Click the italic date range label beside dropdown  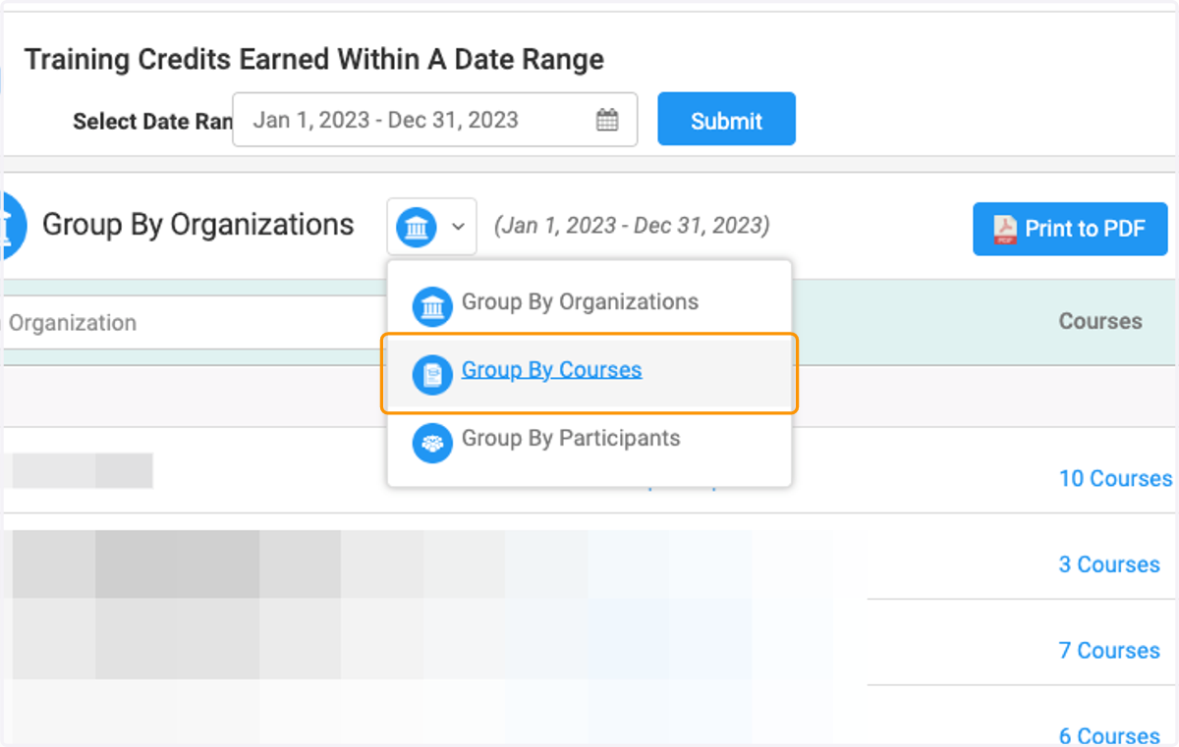point(632,226)
